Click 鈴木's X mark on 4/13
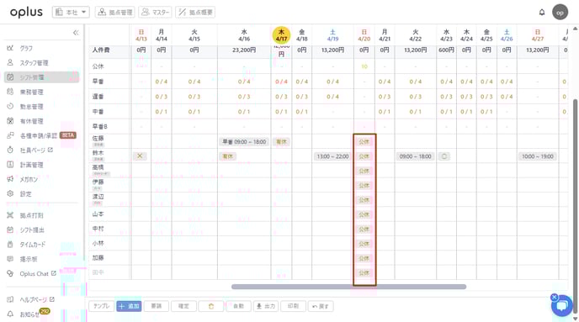Image resolution: width=579 pixels, height=322 pixels. click(140, 156)
